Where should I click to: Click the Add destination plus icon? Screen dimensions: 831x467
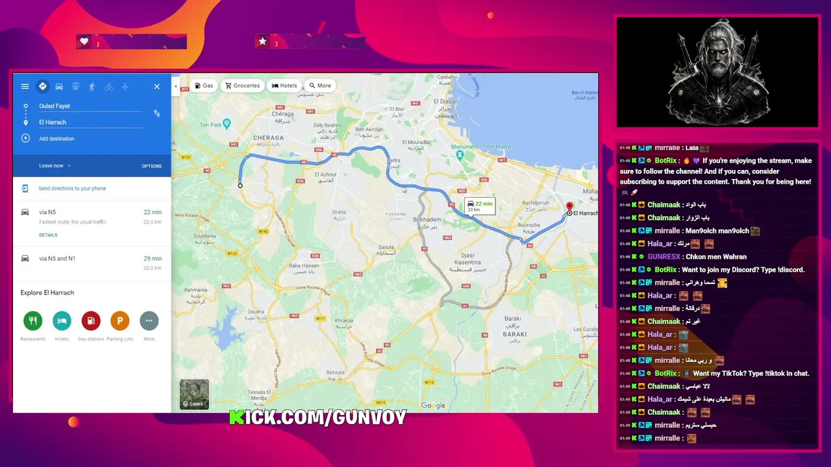click(x=25, y=138)
